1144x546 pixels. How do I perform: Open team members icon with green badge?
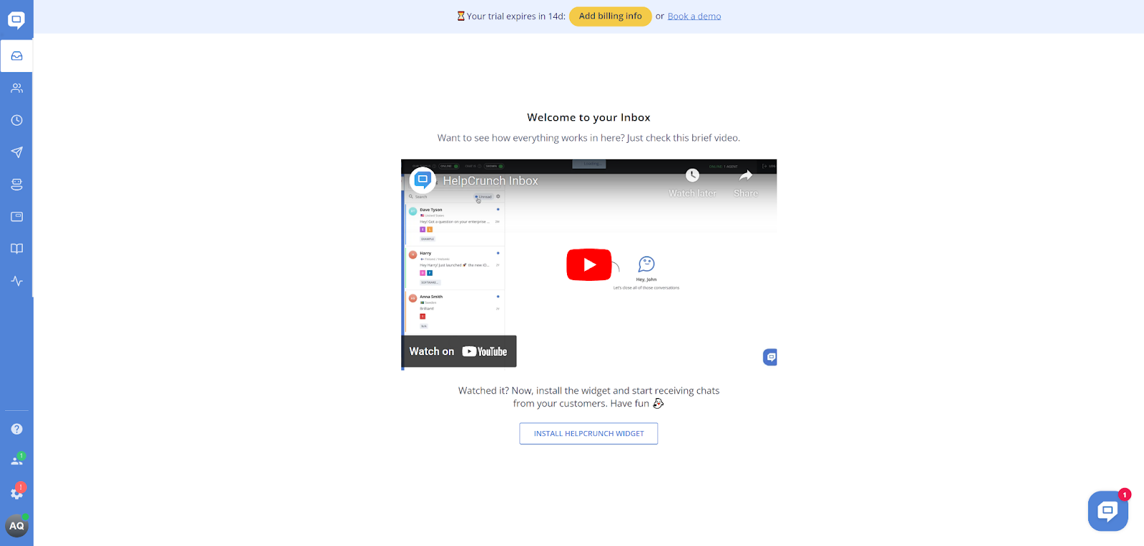point(16,461)
